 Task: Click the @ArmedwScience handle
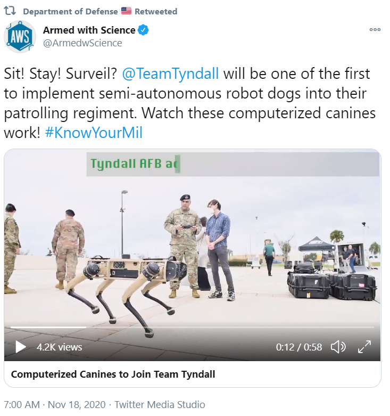pyautogui.click(x=82, y=43)
